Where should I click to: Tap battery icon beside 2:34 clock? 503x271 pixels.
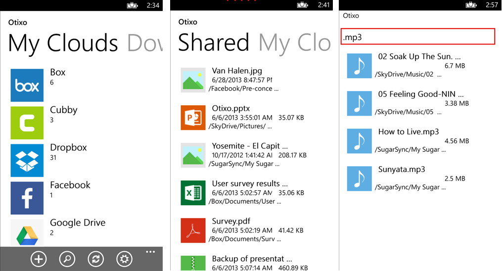tap(132, 5)
